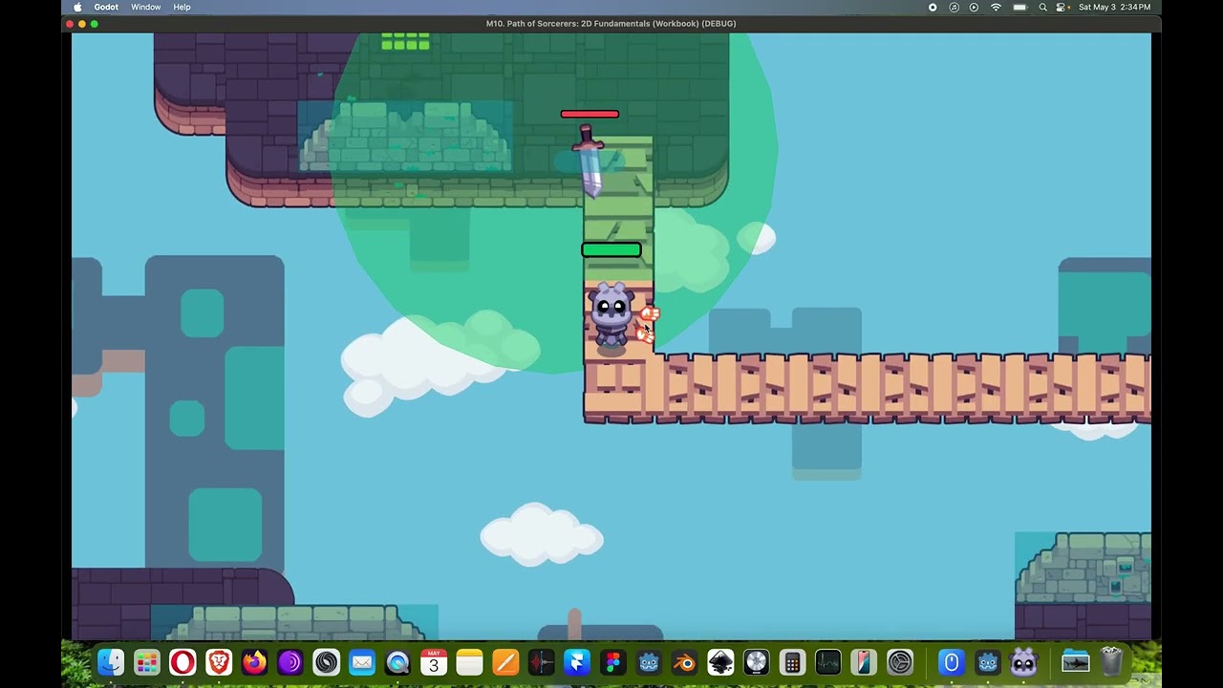Screen dimensions: 1223x688
Task: Open Finder from the Dock
Action: [111, 662]
